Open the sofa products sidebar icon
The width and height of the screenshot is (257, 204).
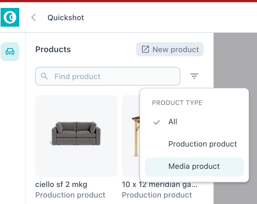pos(10,52)
